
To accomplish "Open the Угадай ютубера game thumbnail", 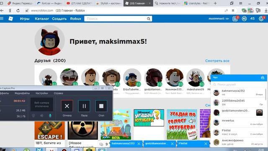I will pos(149,118).
